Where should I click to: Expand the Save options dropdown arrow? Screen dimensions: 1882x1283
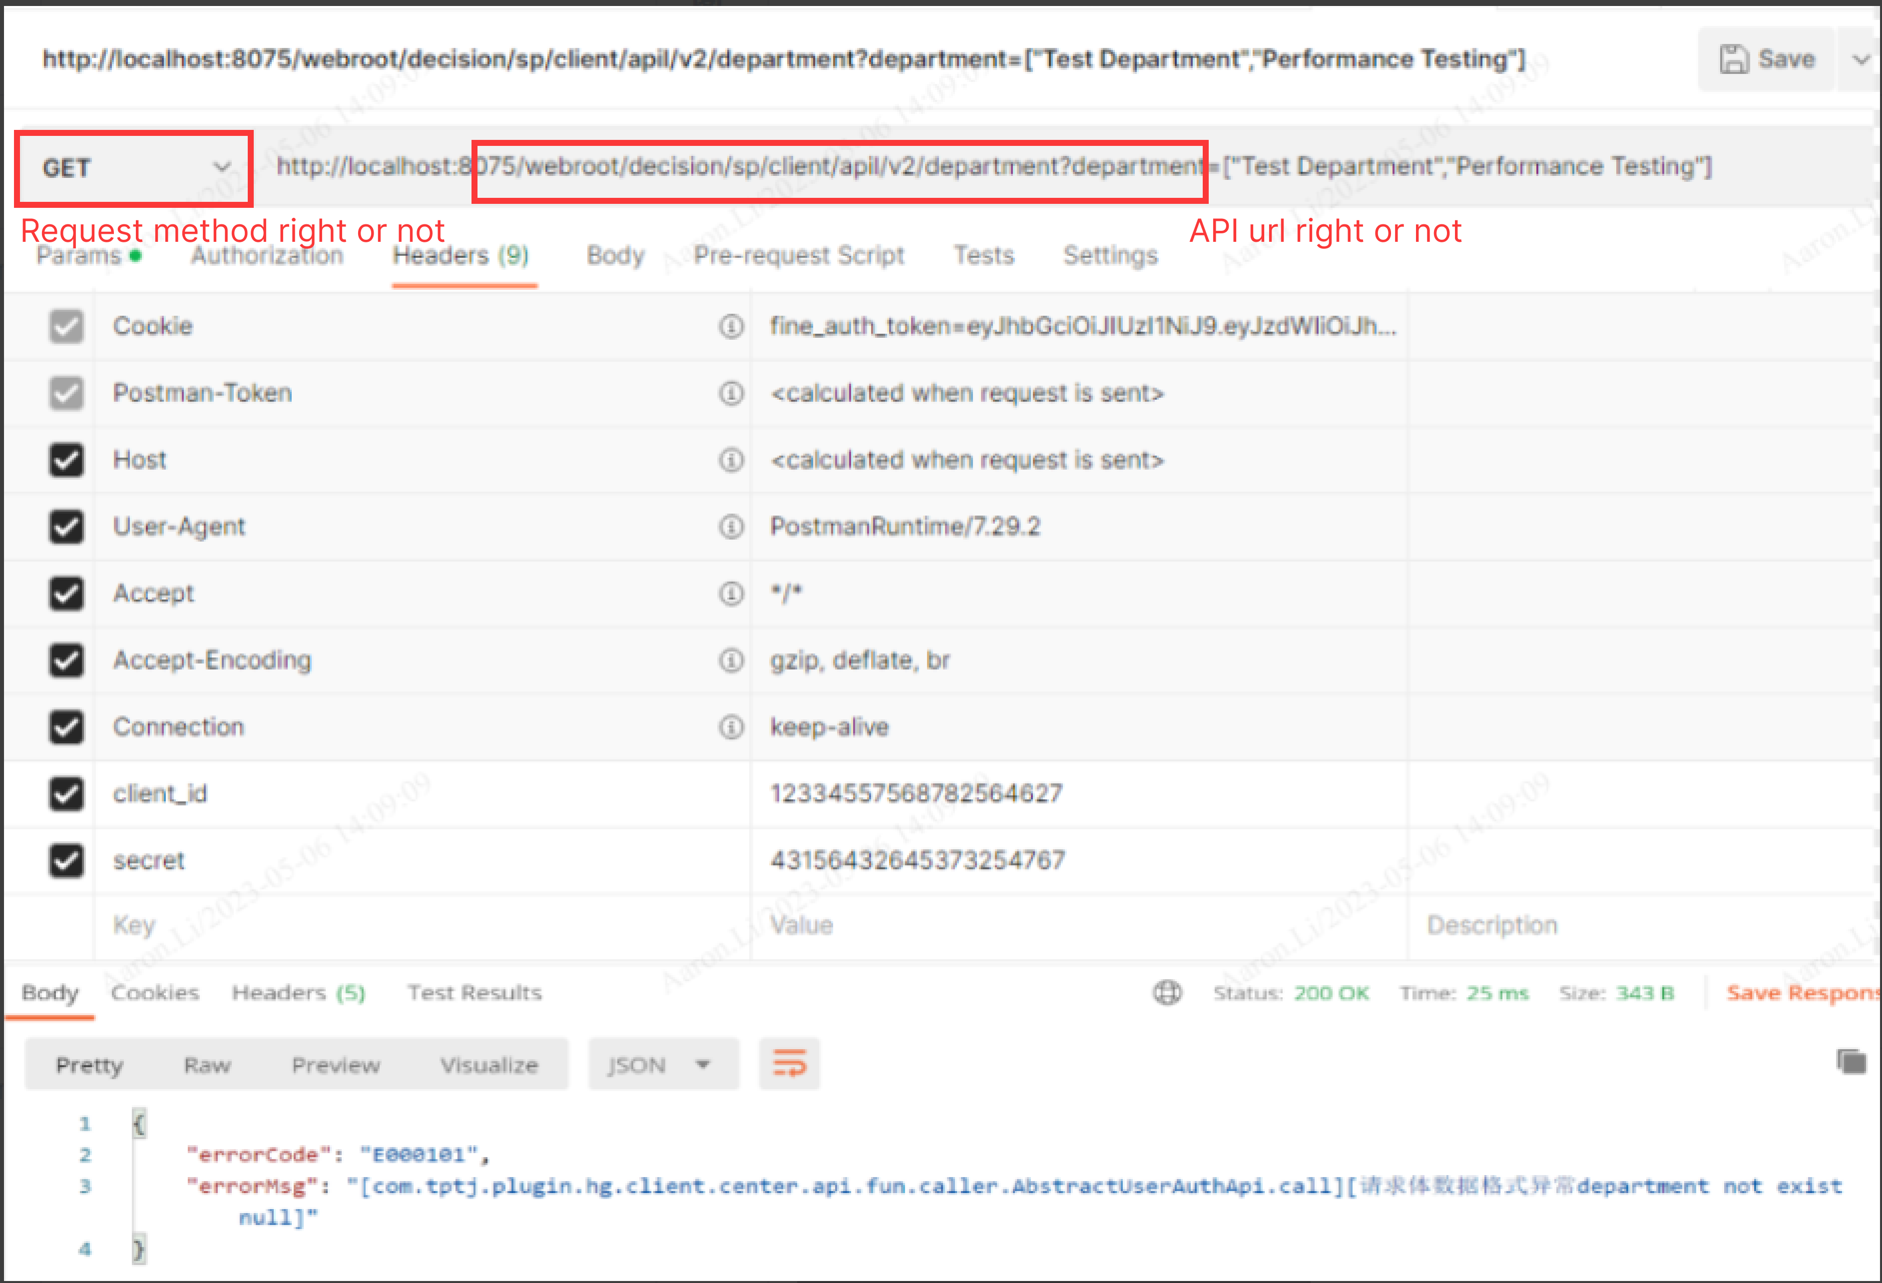1861,59
